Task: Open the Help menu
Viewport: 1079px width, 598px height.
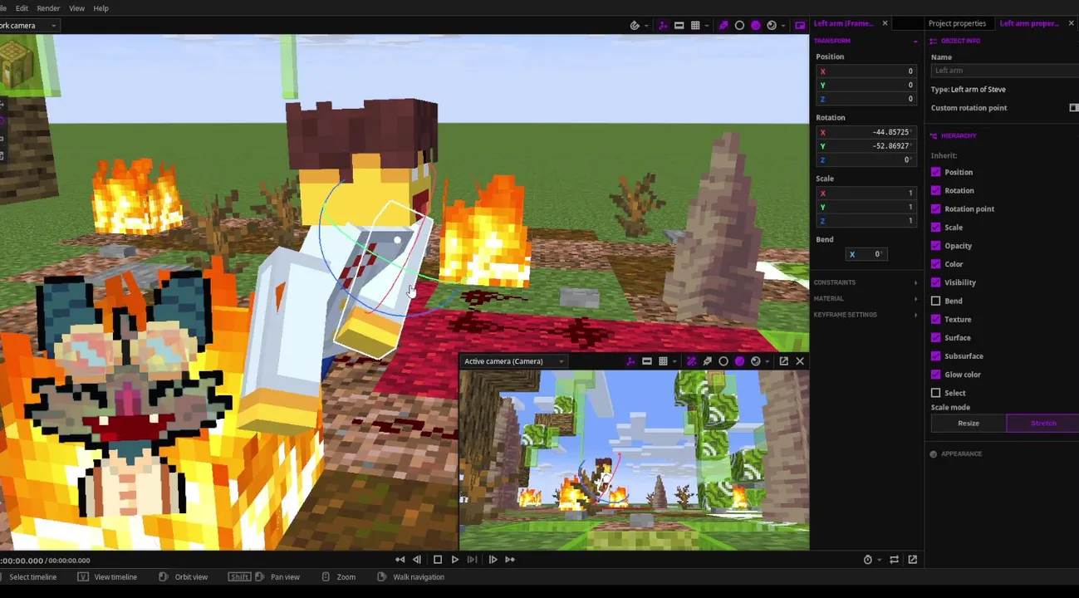Action: click(101, 8)
